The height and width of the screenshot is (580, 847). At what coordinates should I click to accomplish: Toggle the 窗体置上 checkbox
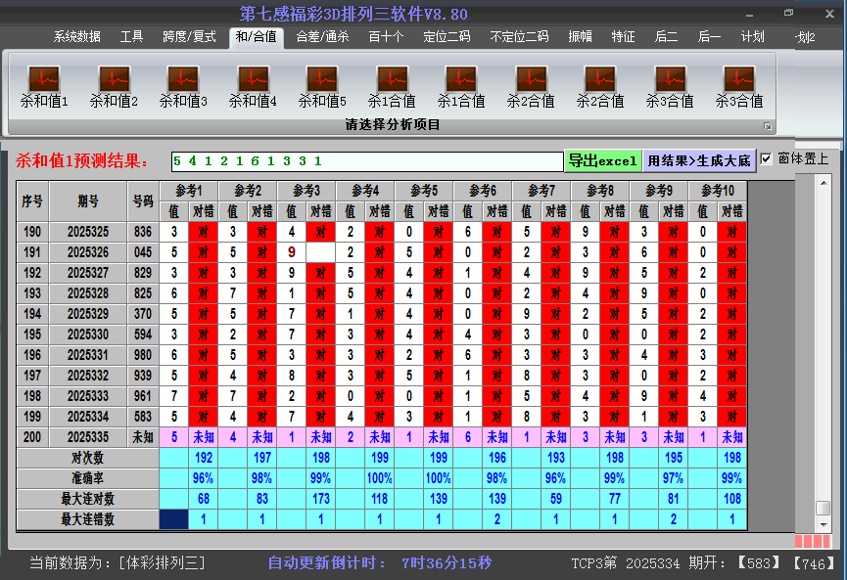click(x=767, y=158)
